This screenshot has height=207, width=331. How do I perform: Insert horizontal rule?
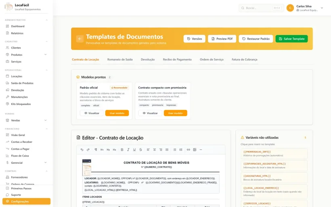201,150
